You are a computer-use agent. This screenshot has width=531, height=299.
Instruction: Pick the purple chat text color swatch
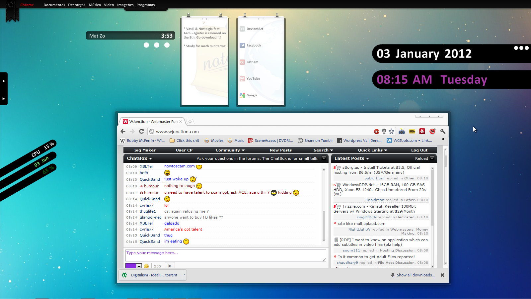coord(131,266)
